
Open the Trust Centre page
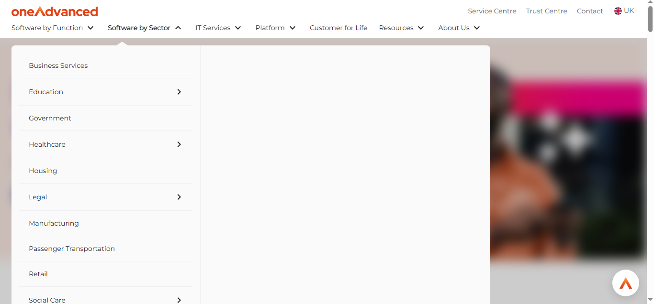[x=546, y=11]
